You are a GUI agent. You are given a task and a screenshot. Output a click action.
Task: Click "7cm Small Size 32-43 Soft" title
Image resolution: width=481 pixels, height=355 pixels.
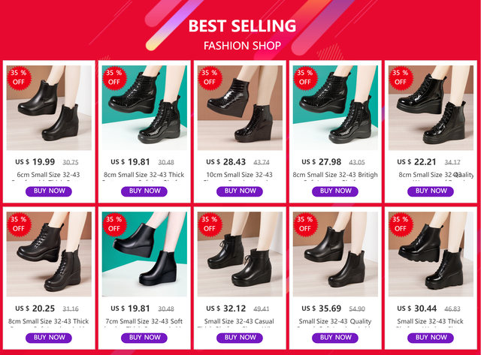145,322
